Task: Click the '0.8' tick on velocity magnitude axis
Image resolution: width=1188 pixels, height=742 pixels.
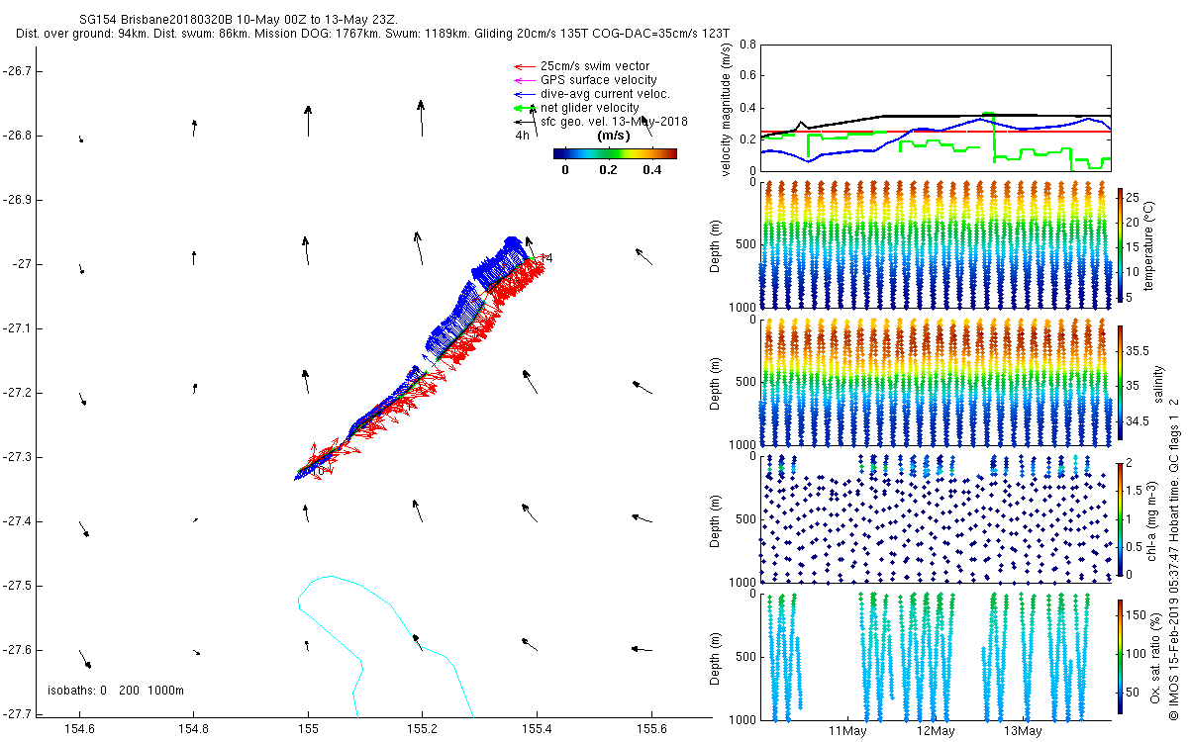Action: (747, 45)
